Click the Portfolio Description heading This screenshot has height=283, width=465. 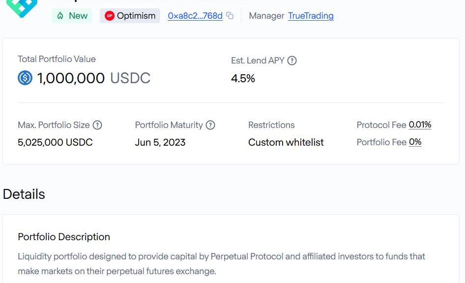64,237
